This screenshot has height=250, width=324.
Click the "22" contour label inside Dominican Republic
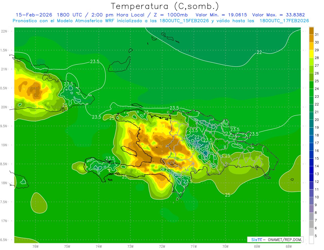click(197, 137)
